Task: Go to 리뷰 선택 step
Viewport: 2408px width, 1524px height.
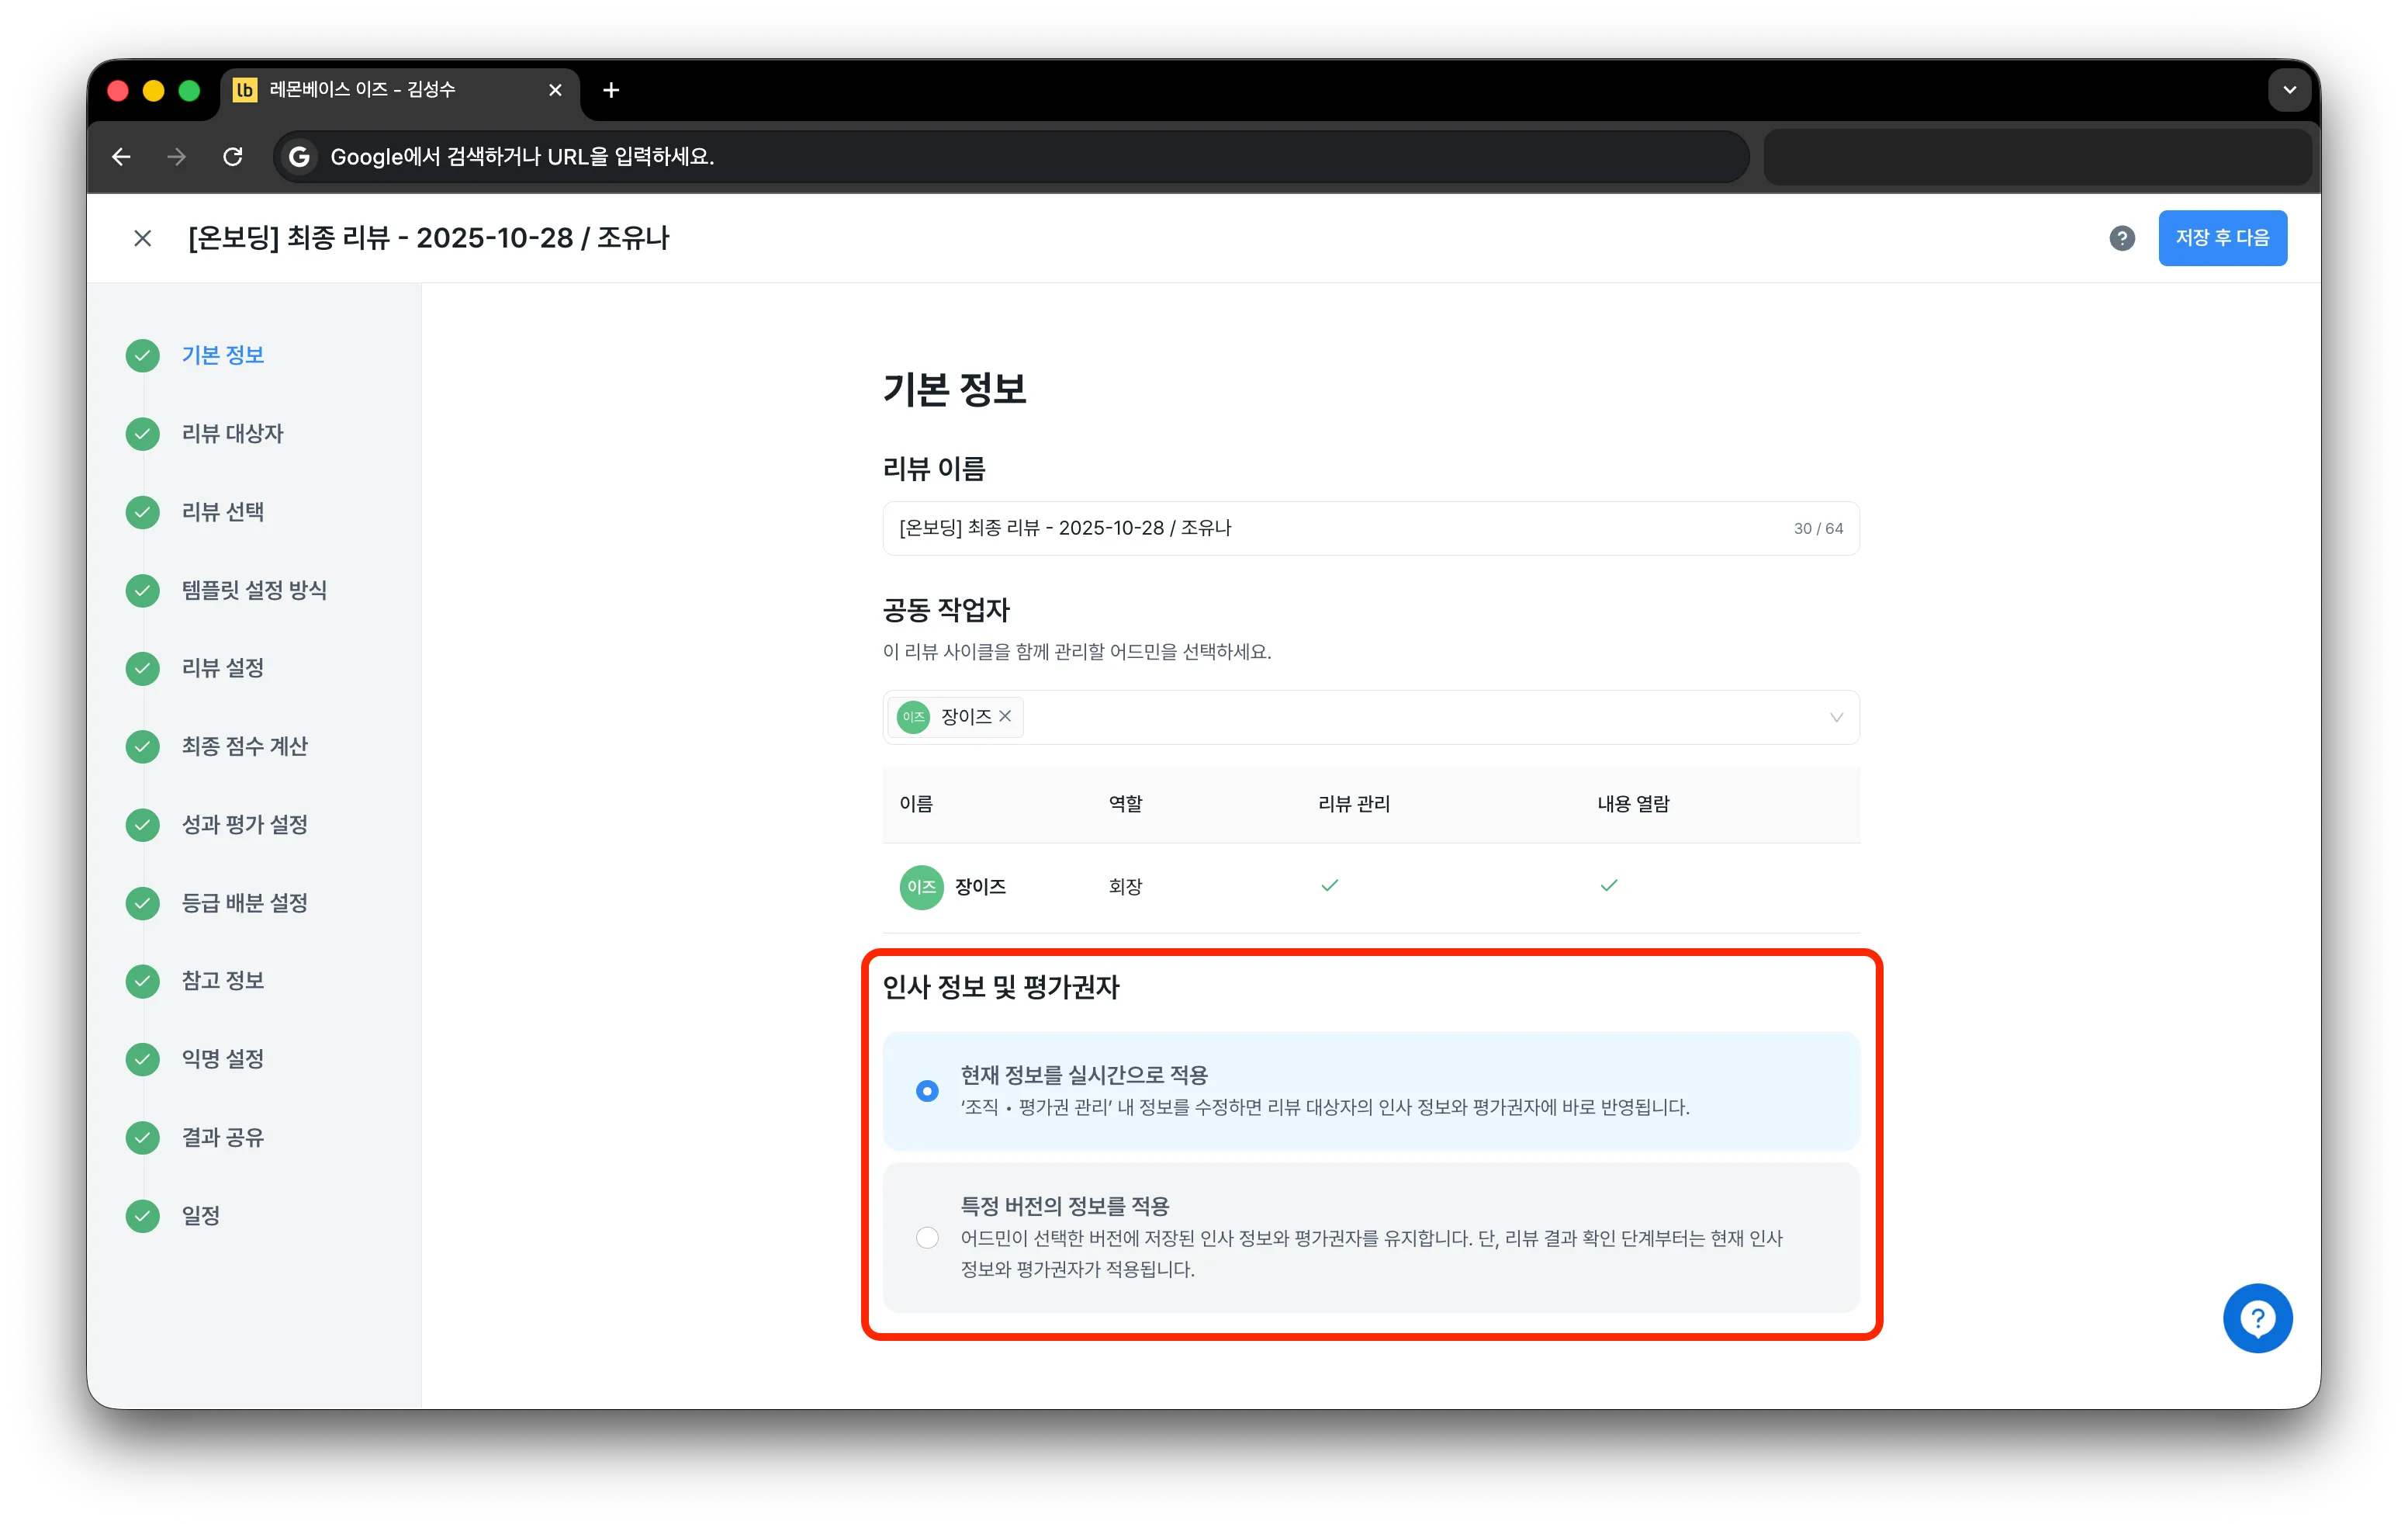Action: tap(223, 512)
